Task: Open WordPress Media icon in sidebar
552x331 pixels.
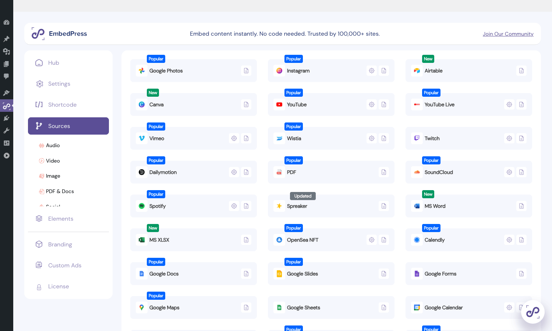Action: point(6,51)
